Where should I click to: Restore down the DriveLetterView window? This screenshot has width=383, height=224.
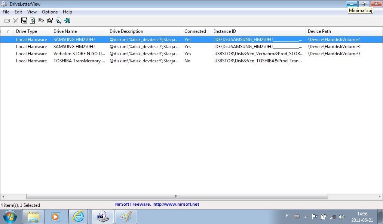click(364, 4)
